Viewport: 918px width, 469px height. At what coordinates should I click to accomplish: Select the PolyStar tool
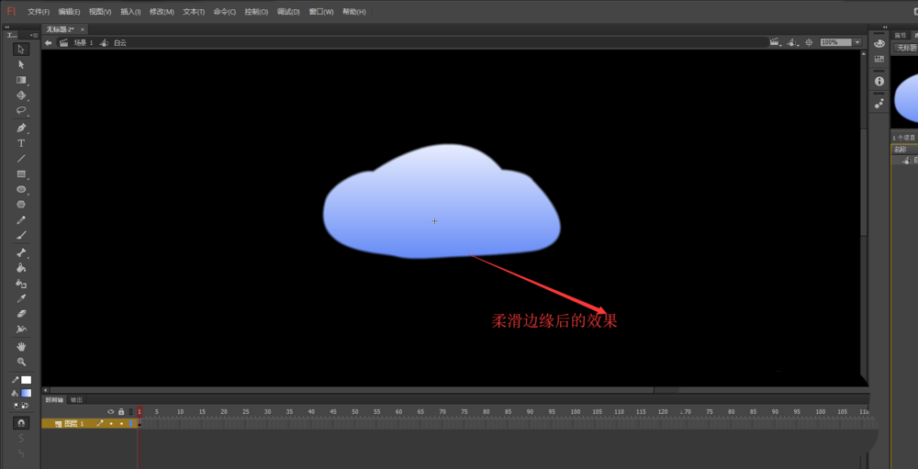21,205
